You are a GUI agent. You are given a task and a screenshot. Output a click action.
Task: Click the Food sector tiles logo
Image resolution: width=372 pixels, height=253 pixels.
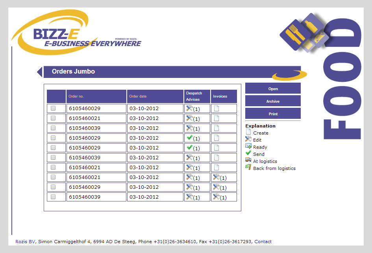click(x=304, y=33)
